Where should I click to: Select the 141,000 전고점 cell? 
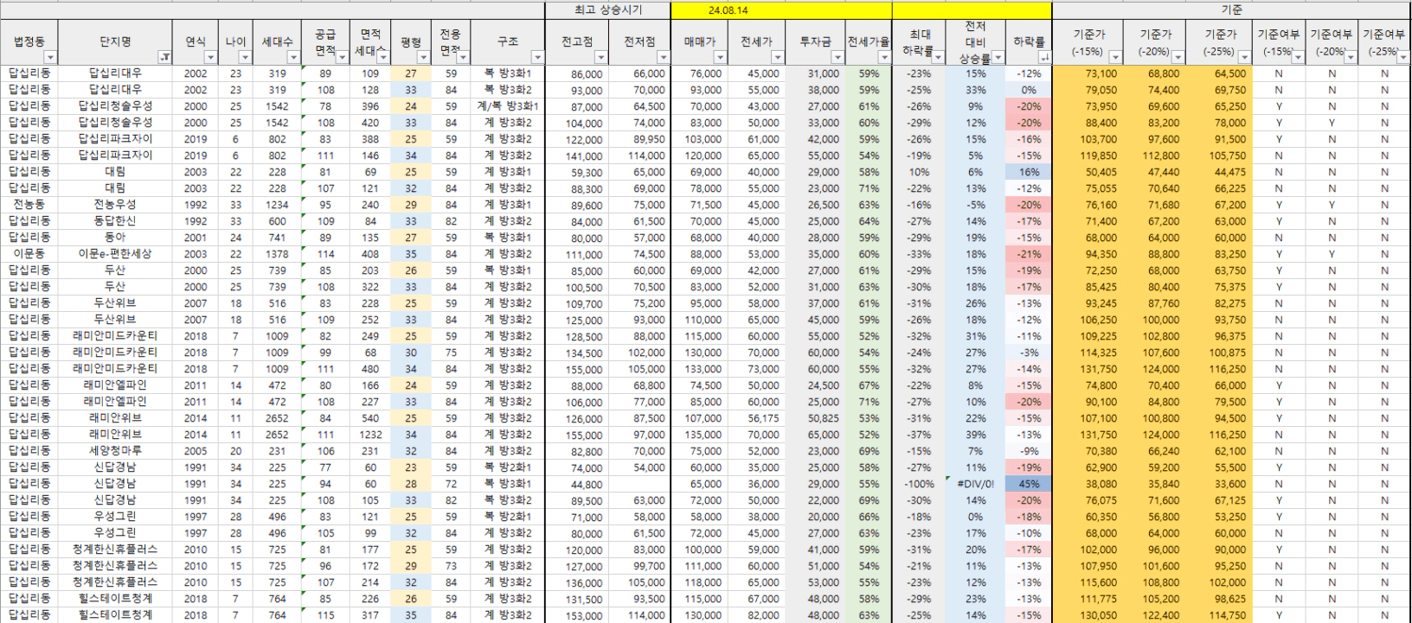577,156
